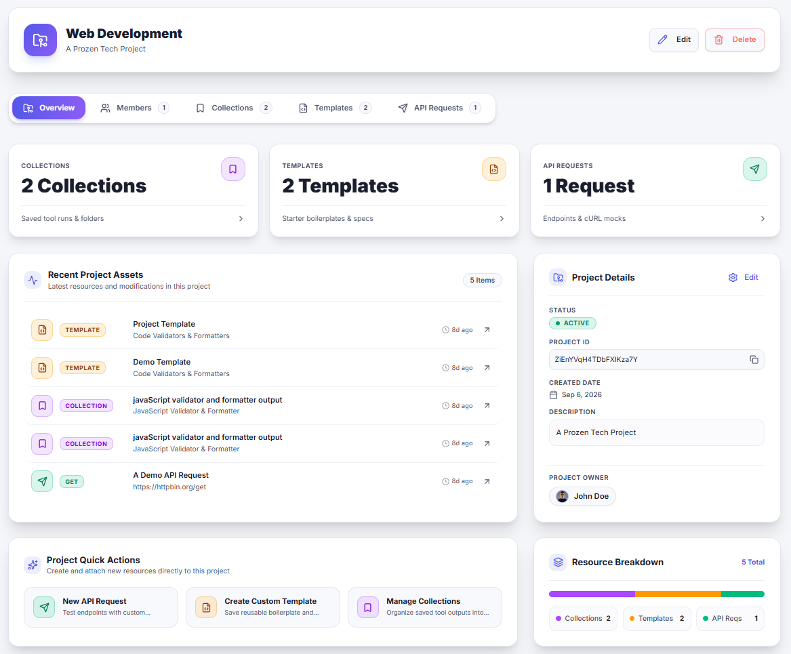Go to the API Requests tab
This screenshot has width=791, height=654.
point(439,108)
